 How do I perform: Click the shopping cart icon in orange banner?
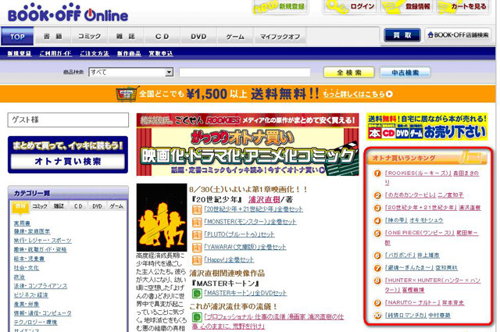click(127, 94)
